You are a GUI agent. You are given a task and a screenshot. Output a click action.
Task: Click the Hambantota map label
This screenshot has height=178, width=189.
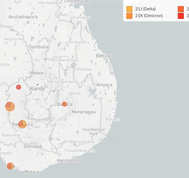(69, 160)
